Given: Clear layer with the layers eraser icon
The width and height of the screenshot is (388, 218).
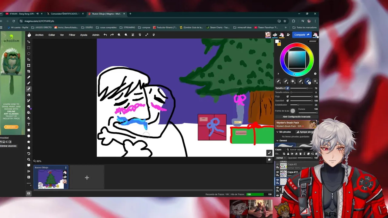Looking at the screenshot, I should 296,154.
